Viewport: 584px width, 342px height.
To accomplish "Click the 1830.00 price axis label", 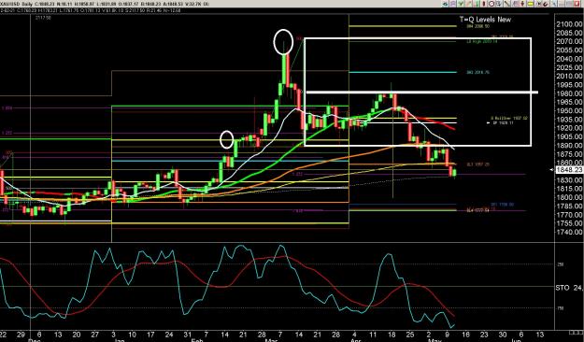I will coord(569,180).
